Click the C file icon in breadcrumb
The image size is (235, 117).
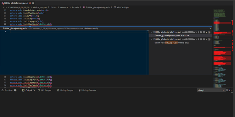coord(84,7)
